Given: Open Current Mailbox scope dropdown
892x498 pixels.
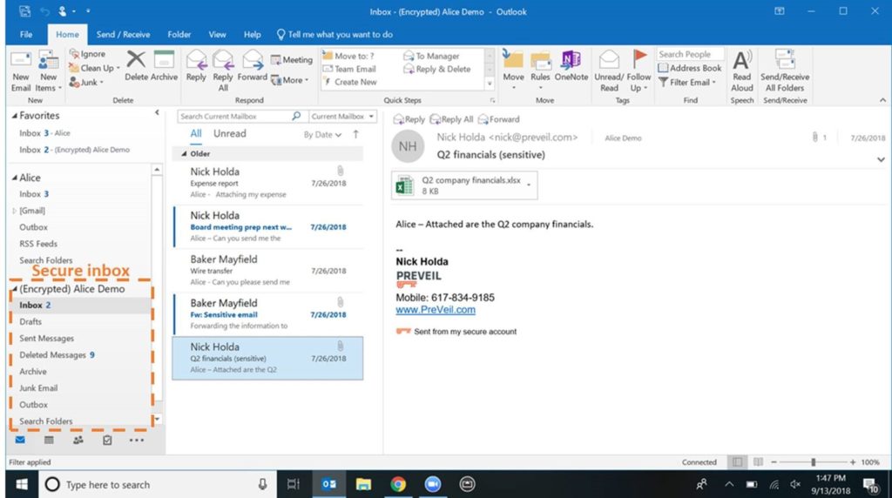Looking at the screenshot, I should click(342, 116).
